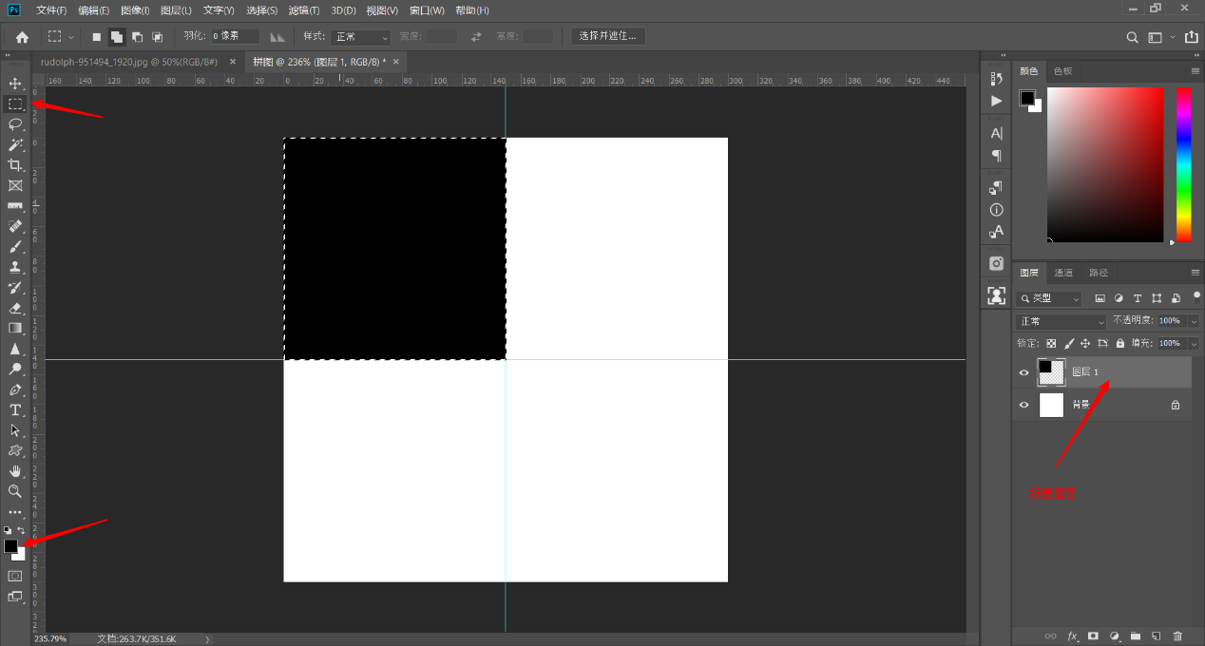Select the Eraser tool
The width and height of the screenshot is (1205, 646).
tap(15, 308)
